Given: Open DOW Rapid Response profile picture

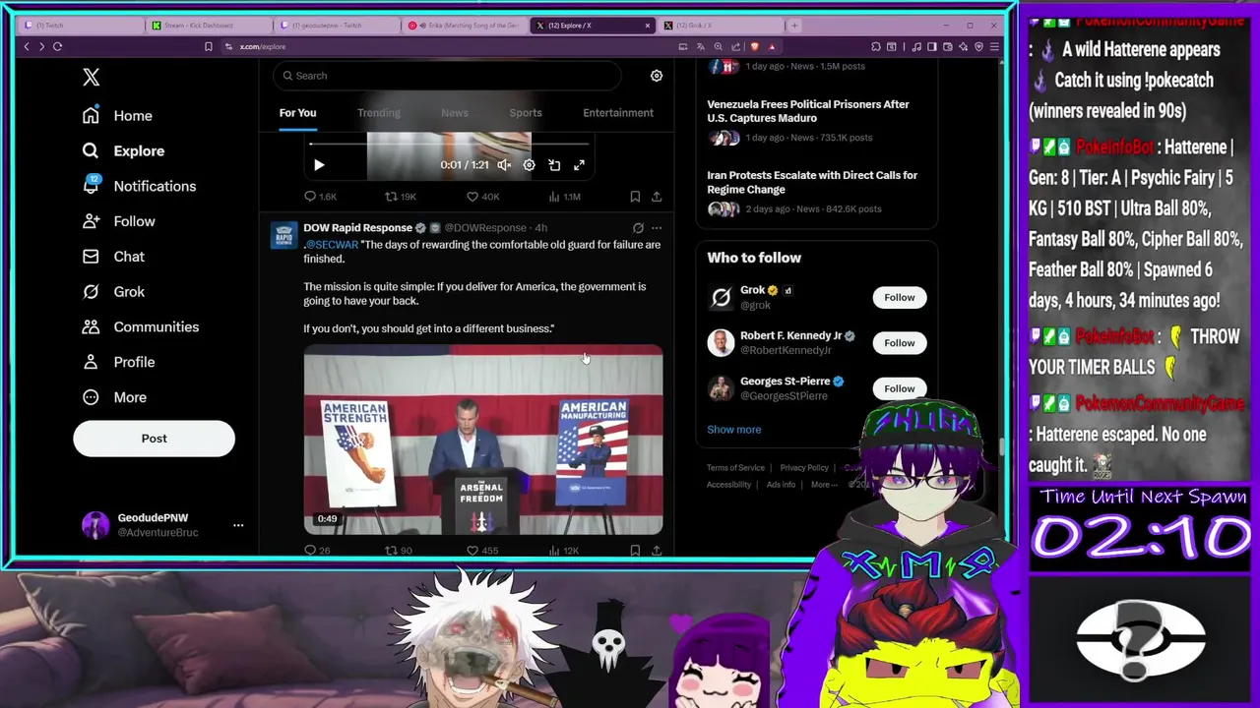Looking at the screenshot, I should (x=283, y=236).
